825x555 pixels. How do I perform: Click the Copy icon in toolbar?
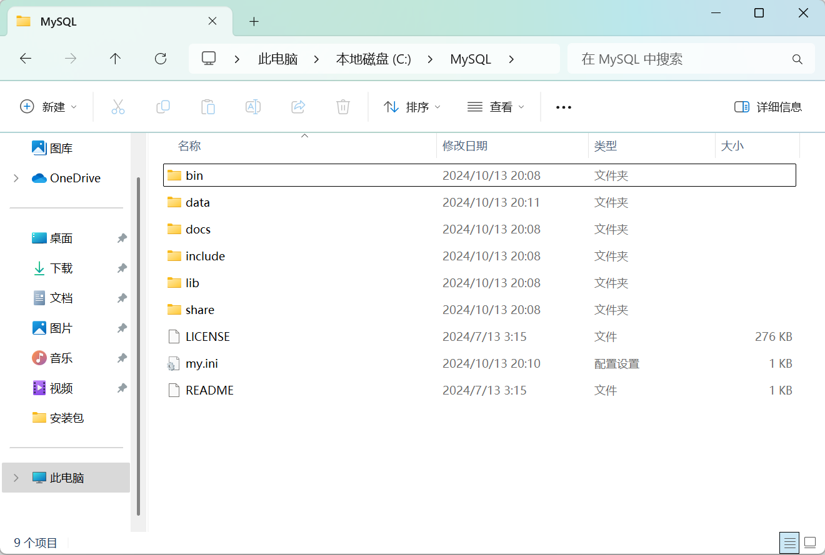click(163, 107)
